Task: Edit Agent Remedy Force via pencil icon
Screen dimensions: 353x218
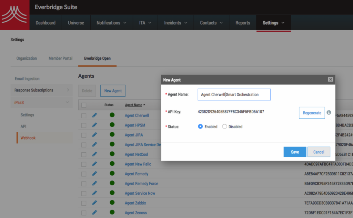Action: click(94, 183)
